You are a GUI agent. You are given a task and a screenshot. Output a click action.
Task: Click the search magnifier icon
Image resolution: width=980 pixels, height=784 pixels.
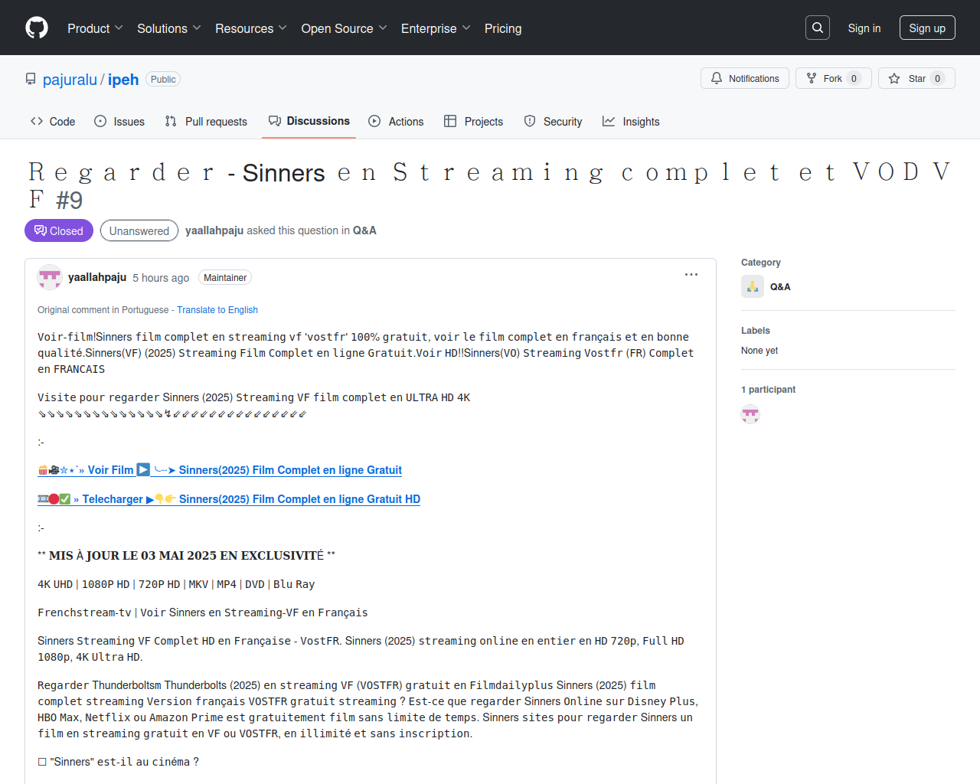click(818, 28)
